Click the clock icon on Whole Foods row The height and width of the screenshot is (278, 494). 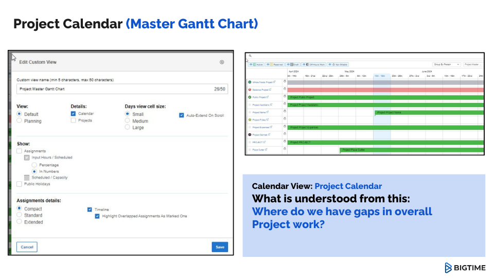285,81
